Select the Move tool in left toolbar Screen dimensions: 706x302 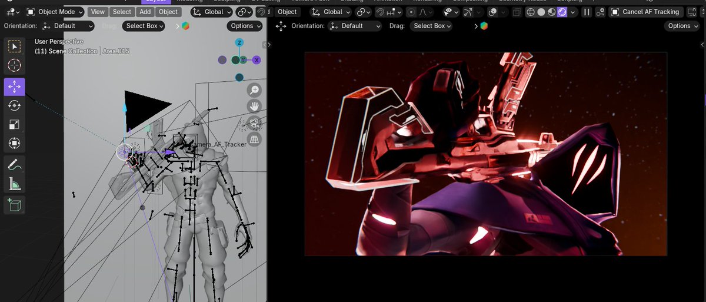click(14, 87)
